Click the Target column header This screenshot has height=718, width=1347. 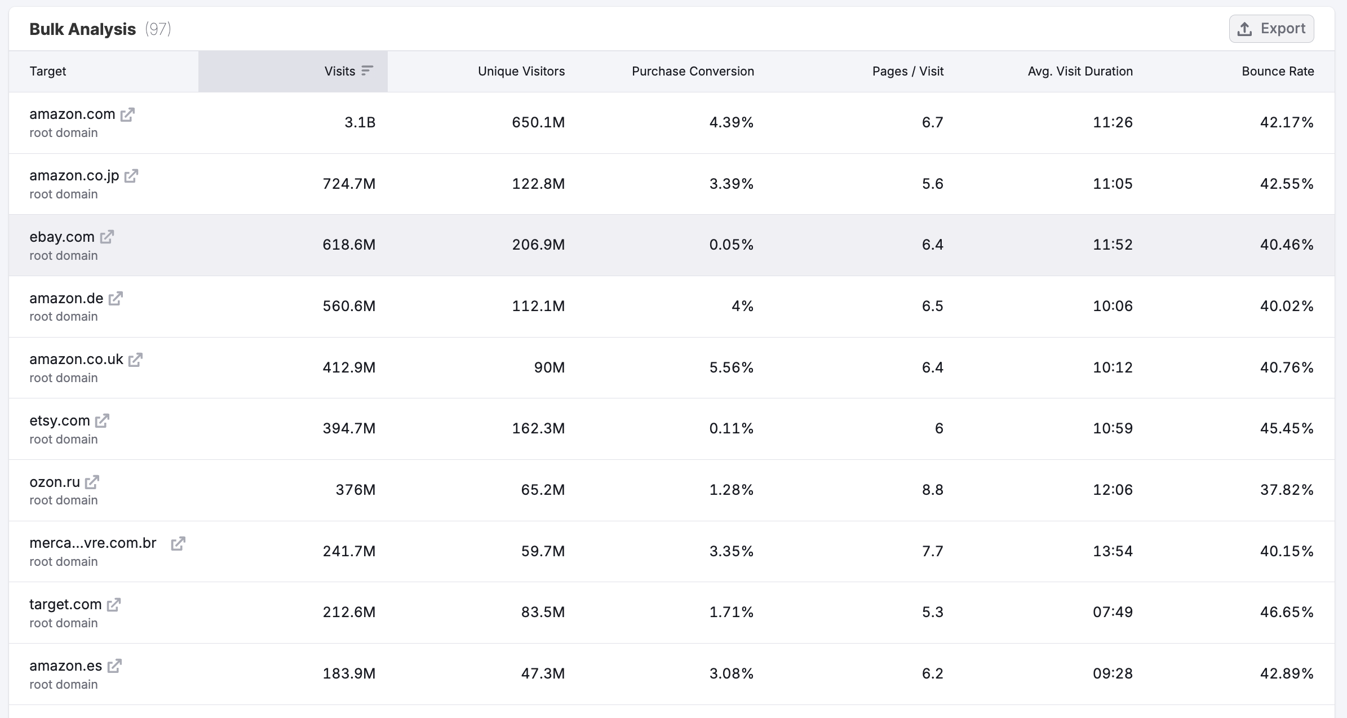48,71
